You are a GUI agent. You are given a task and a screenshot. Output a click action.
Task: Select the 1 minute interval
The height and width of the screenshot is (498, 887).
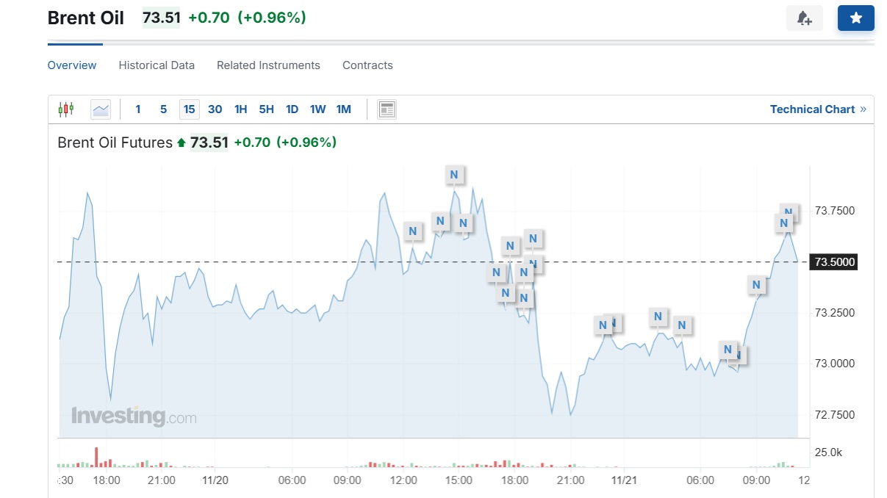137,109
